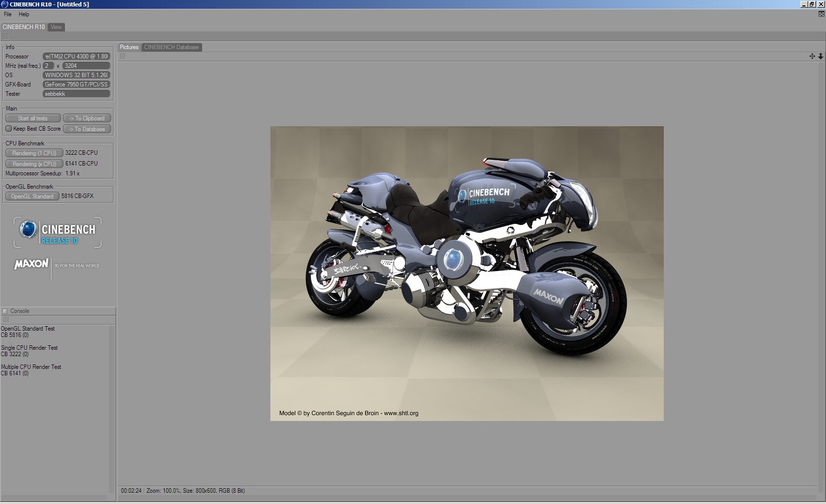826x504 pixels.
Task: Switch to the View tab
Action: click(56, 27)
